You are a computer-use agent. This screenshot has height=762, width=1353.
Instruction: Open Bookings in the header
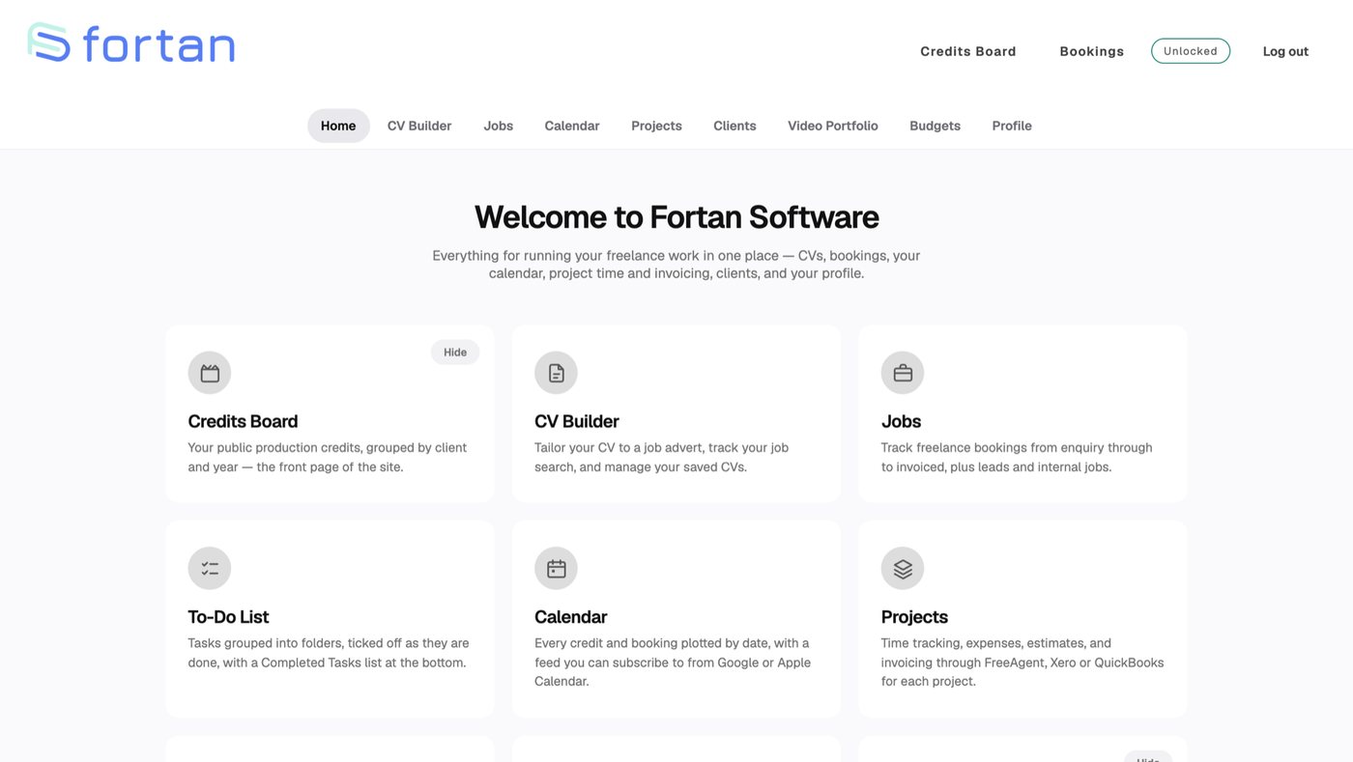pyautogui.click(x=1092, y=51)
